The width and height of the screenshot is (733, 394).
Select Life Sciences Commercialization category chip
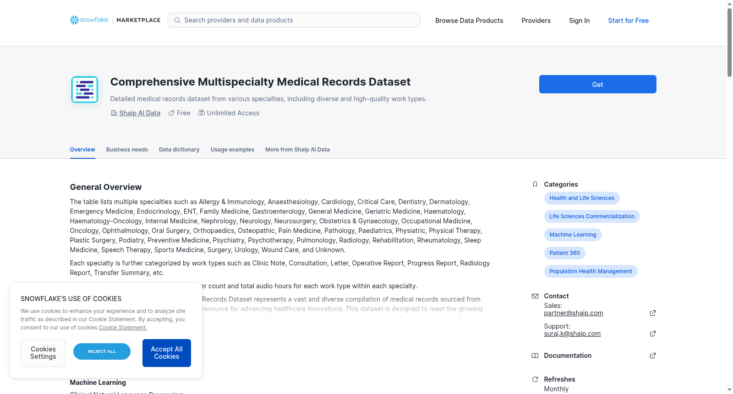[x=592, y=216]
